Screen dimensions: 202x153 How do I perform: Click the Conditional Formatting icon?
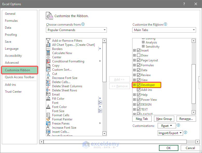pos(48,61)
